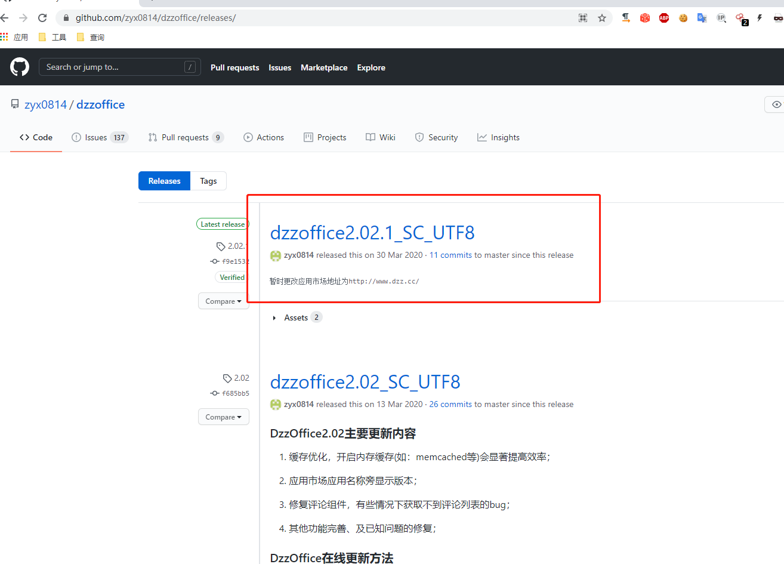Click the QR code icon in address bar
This screenshot has height=564, width=784.
click(583, 18)
